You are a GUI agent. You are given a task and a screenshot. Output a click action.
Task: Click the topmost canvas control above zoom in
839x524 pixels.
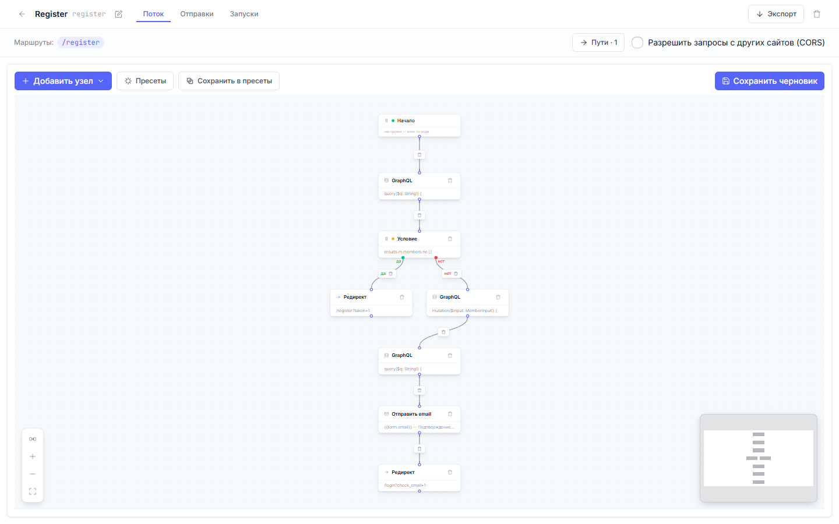click(x=33, y=439)
